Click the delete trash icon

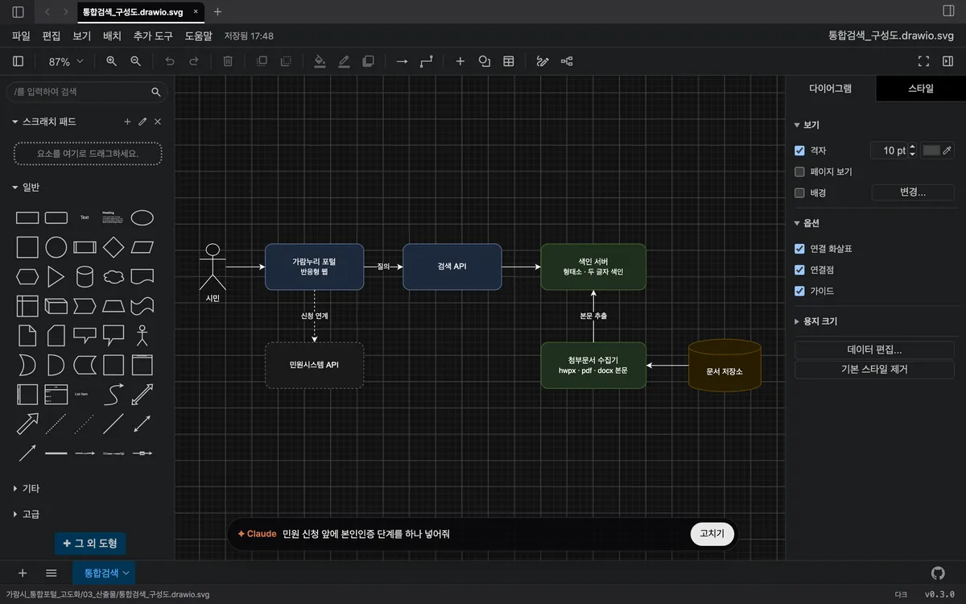coord(228,61)
